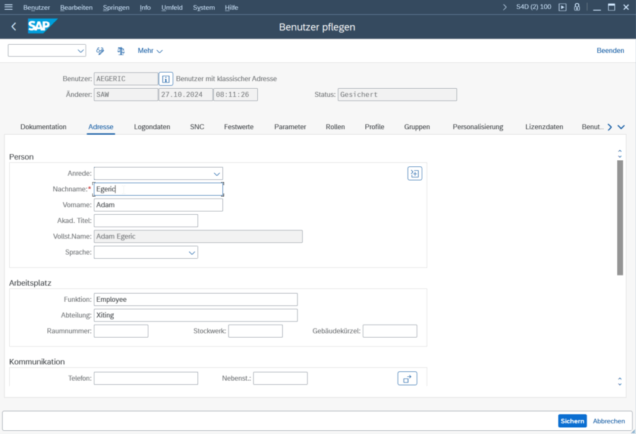Screen dimensions: 636x434
Task: Click the Nachname field containing Egeric
Action: point(158,189)
